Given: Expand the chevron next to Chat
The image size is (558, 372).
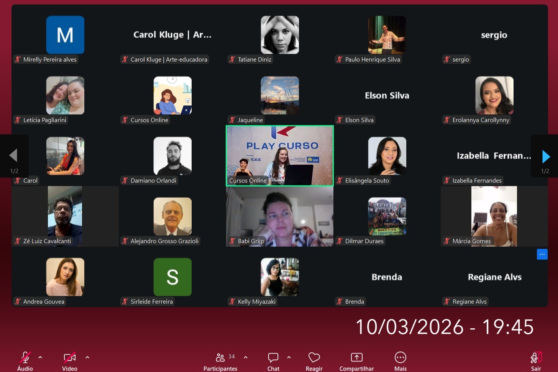Looking at the screenshot, I should pos(289,357).
